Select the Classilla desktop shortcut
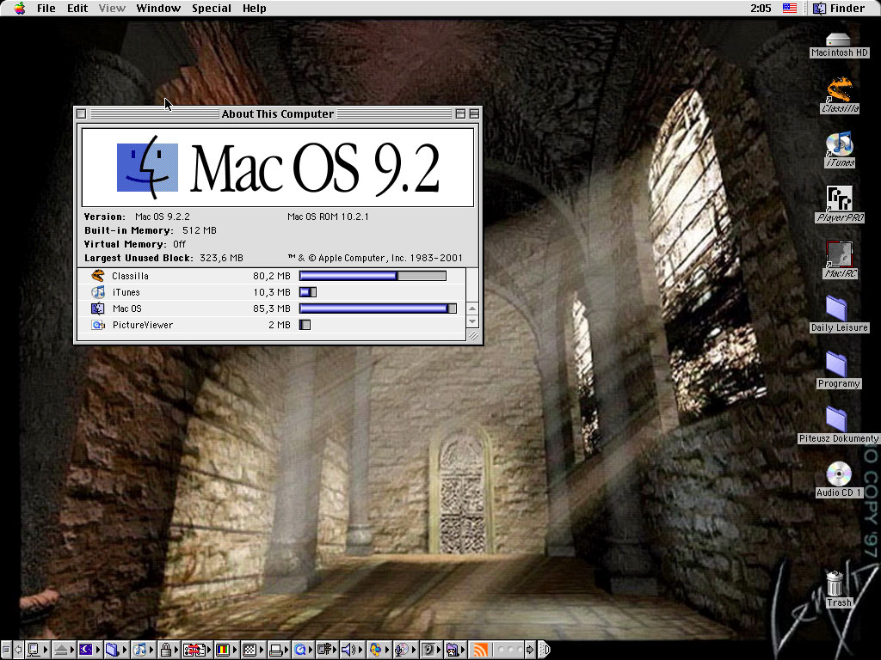881x660 pixels. 840,95
